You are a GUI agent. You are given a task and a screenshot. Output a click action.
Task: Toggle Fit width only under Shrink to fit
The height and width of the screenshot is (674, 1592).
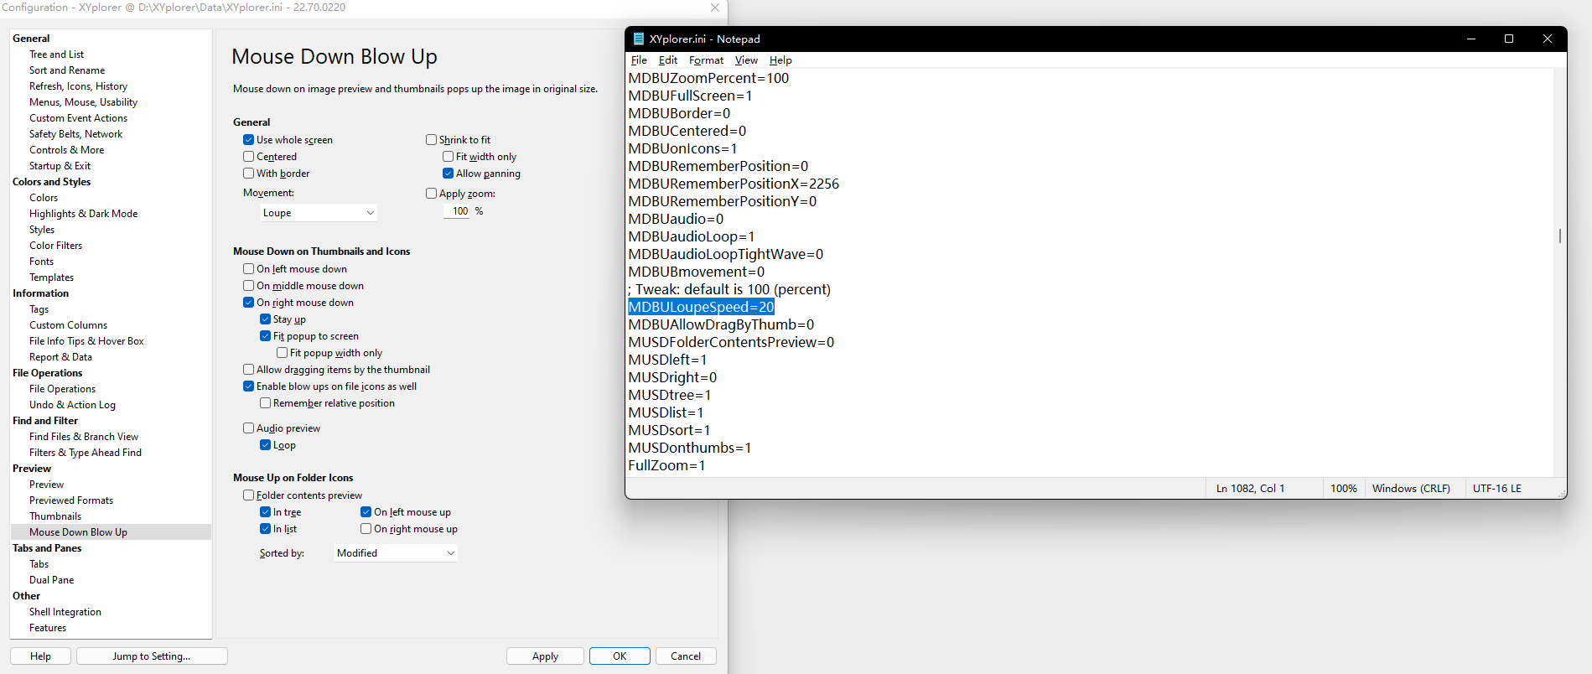pos(449,157)
